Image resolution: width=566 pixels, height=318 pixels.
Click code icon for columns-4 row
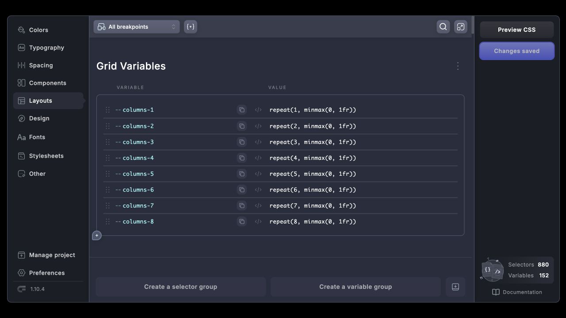point(258,158)
